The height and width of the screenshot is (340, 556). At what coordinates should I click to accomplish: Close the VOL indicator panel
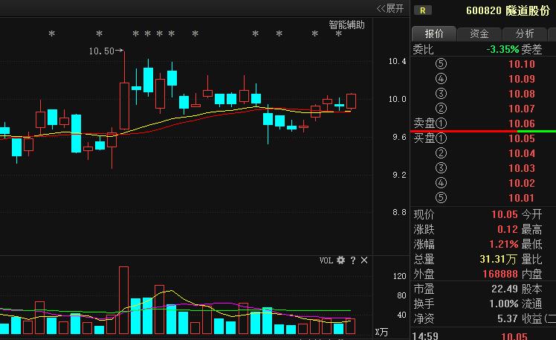[x=364, y=260]
